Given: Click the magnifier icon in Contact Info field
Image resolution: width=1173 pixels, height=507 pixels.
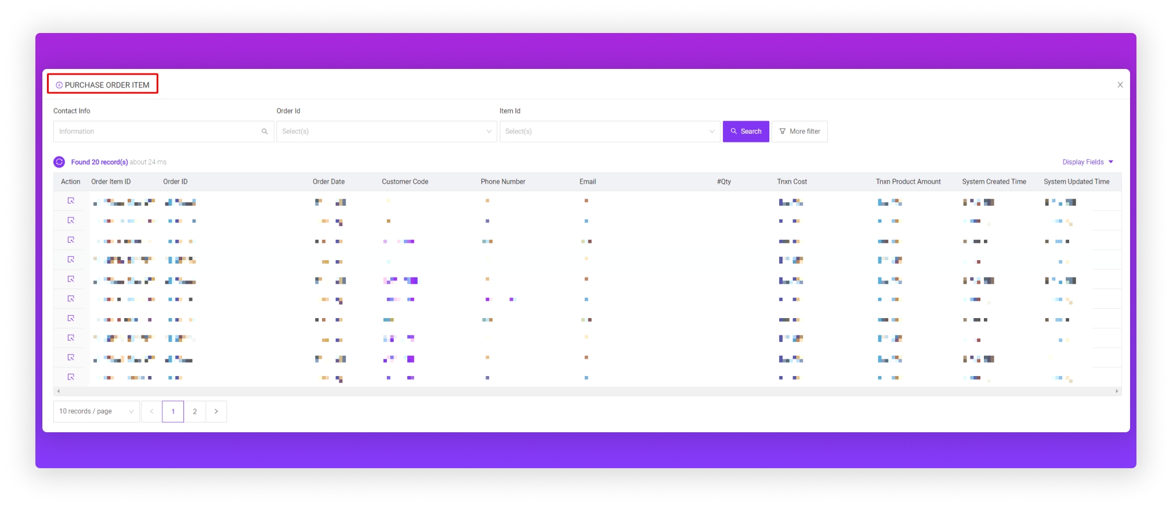Looking at the screenshot, I should coord(265,132).
